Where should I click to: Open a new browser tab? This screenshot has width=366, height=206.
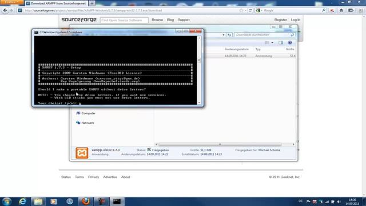pos(92,3)
